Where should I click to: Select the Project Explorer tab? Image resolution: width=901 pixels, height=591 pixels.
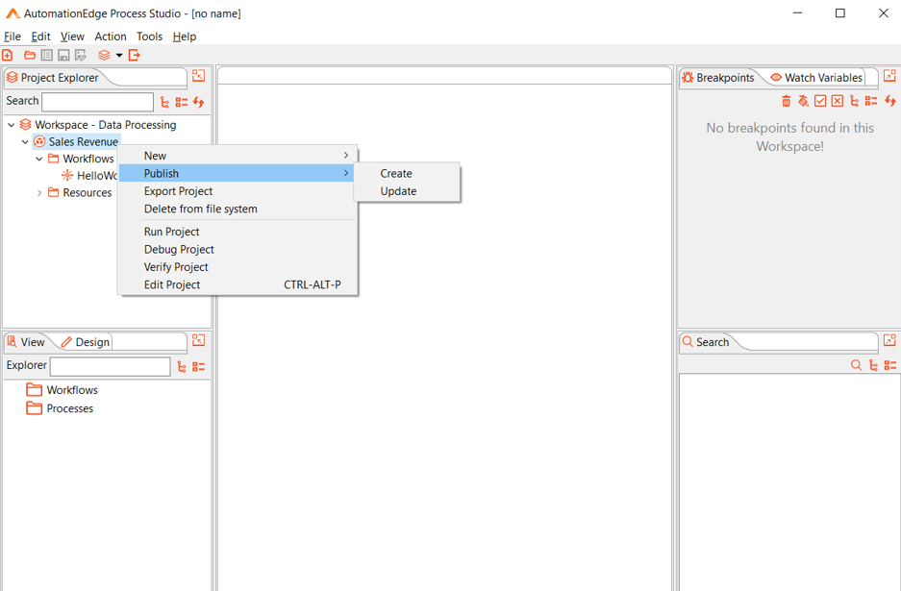coord(52,78)
